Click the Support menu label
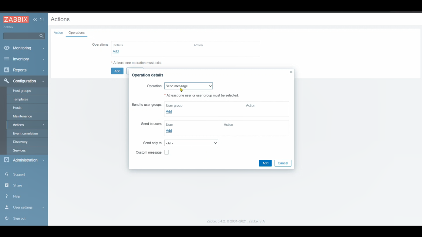This screenshot has width=422, height=237. pos(19,174)
